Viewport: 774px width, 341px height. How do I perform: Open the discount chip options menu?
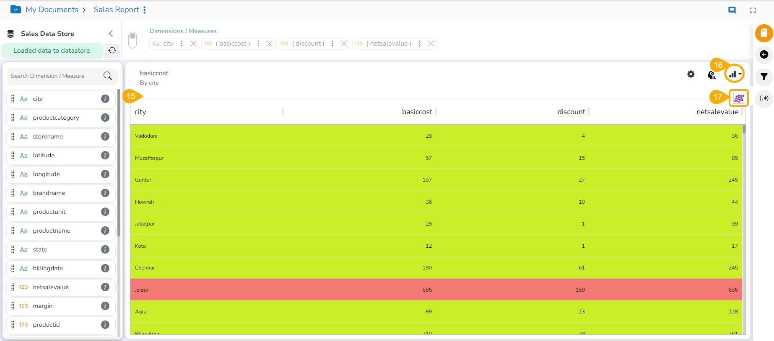point(332,44)
